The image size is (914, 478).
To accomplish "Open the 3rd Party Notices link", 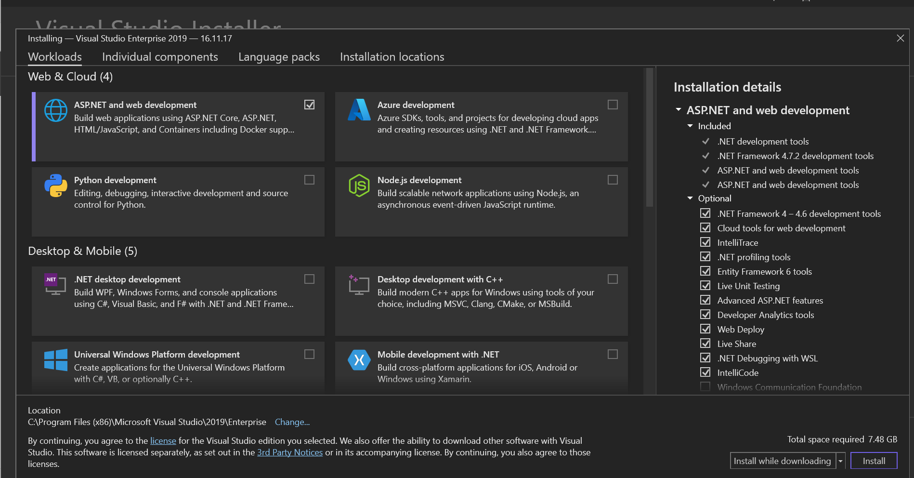I will click(289, 452).
